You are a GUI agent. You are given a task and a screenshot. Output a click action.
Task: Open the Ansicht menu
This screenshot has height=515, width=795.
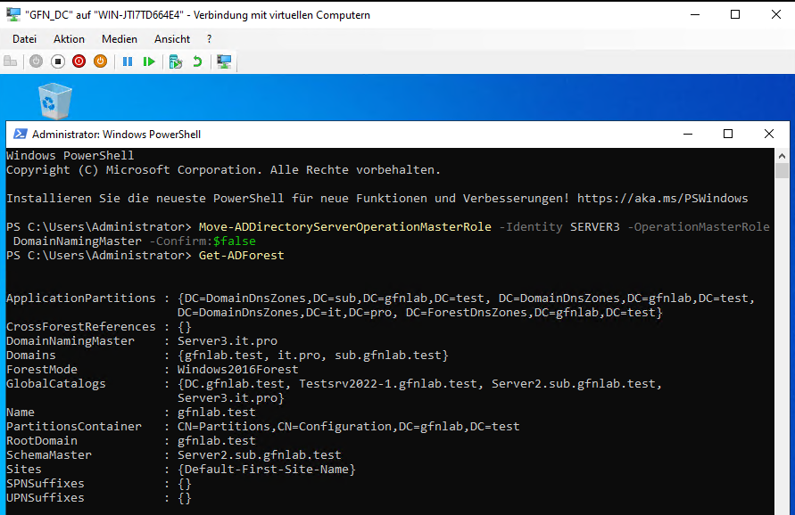[172, 39]
